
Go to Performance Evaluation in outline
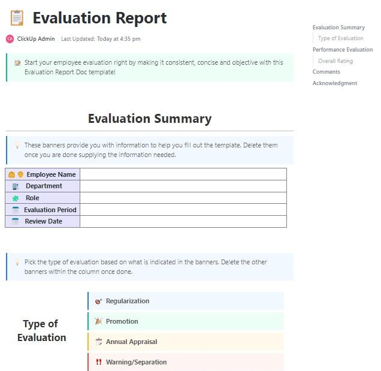[343, 50]
